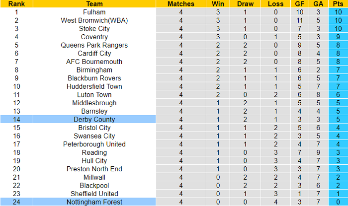
Task: Open the West Bromwich(WBA) team link
Action: point(94,20)
